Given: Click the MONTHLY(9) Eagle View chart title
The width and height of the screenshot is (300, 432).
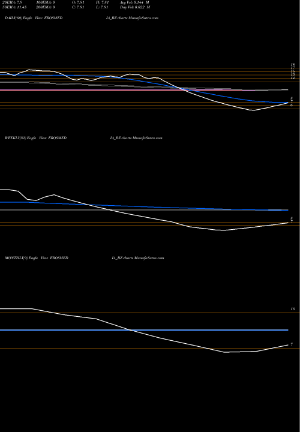Looking at the screenshot, I should tap(37, 258).
